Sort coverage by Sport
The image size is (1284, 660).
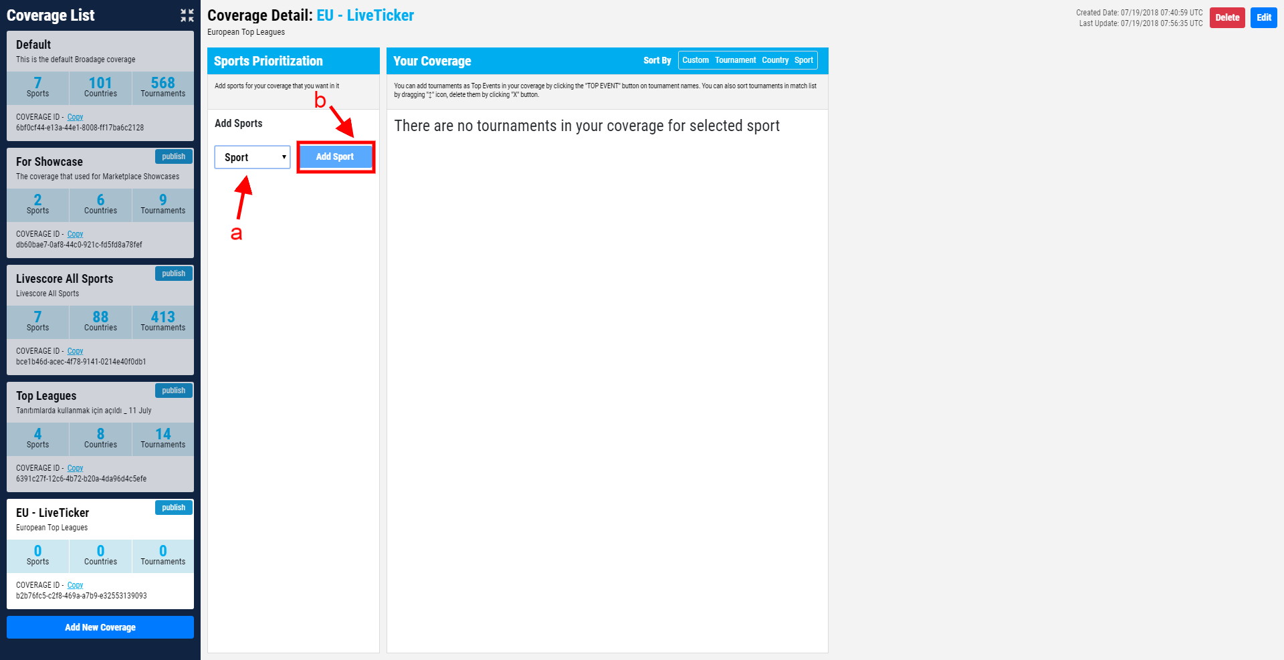point(803,60)
